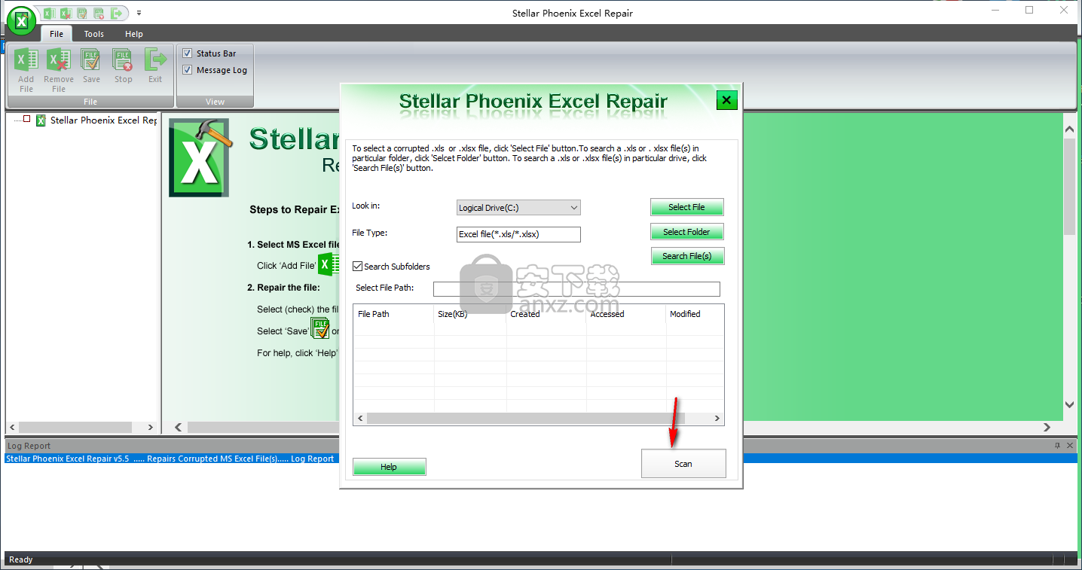Image resolution: width=1082 pixels, height=570 pixels.
Task: Switch to the File ribbon tab
Action: click(57, 34)
